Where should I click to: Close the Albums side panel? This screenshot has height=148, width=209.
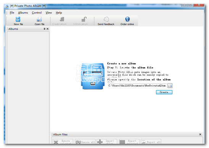click(47, 29)
